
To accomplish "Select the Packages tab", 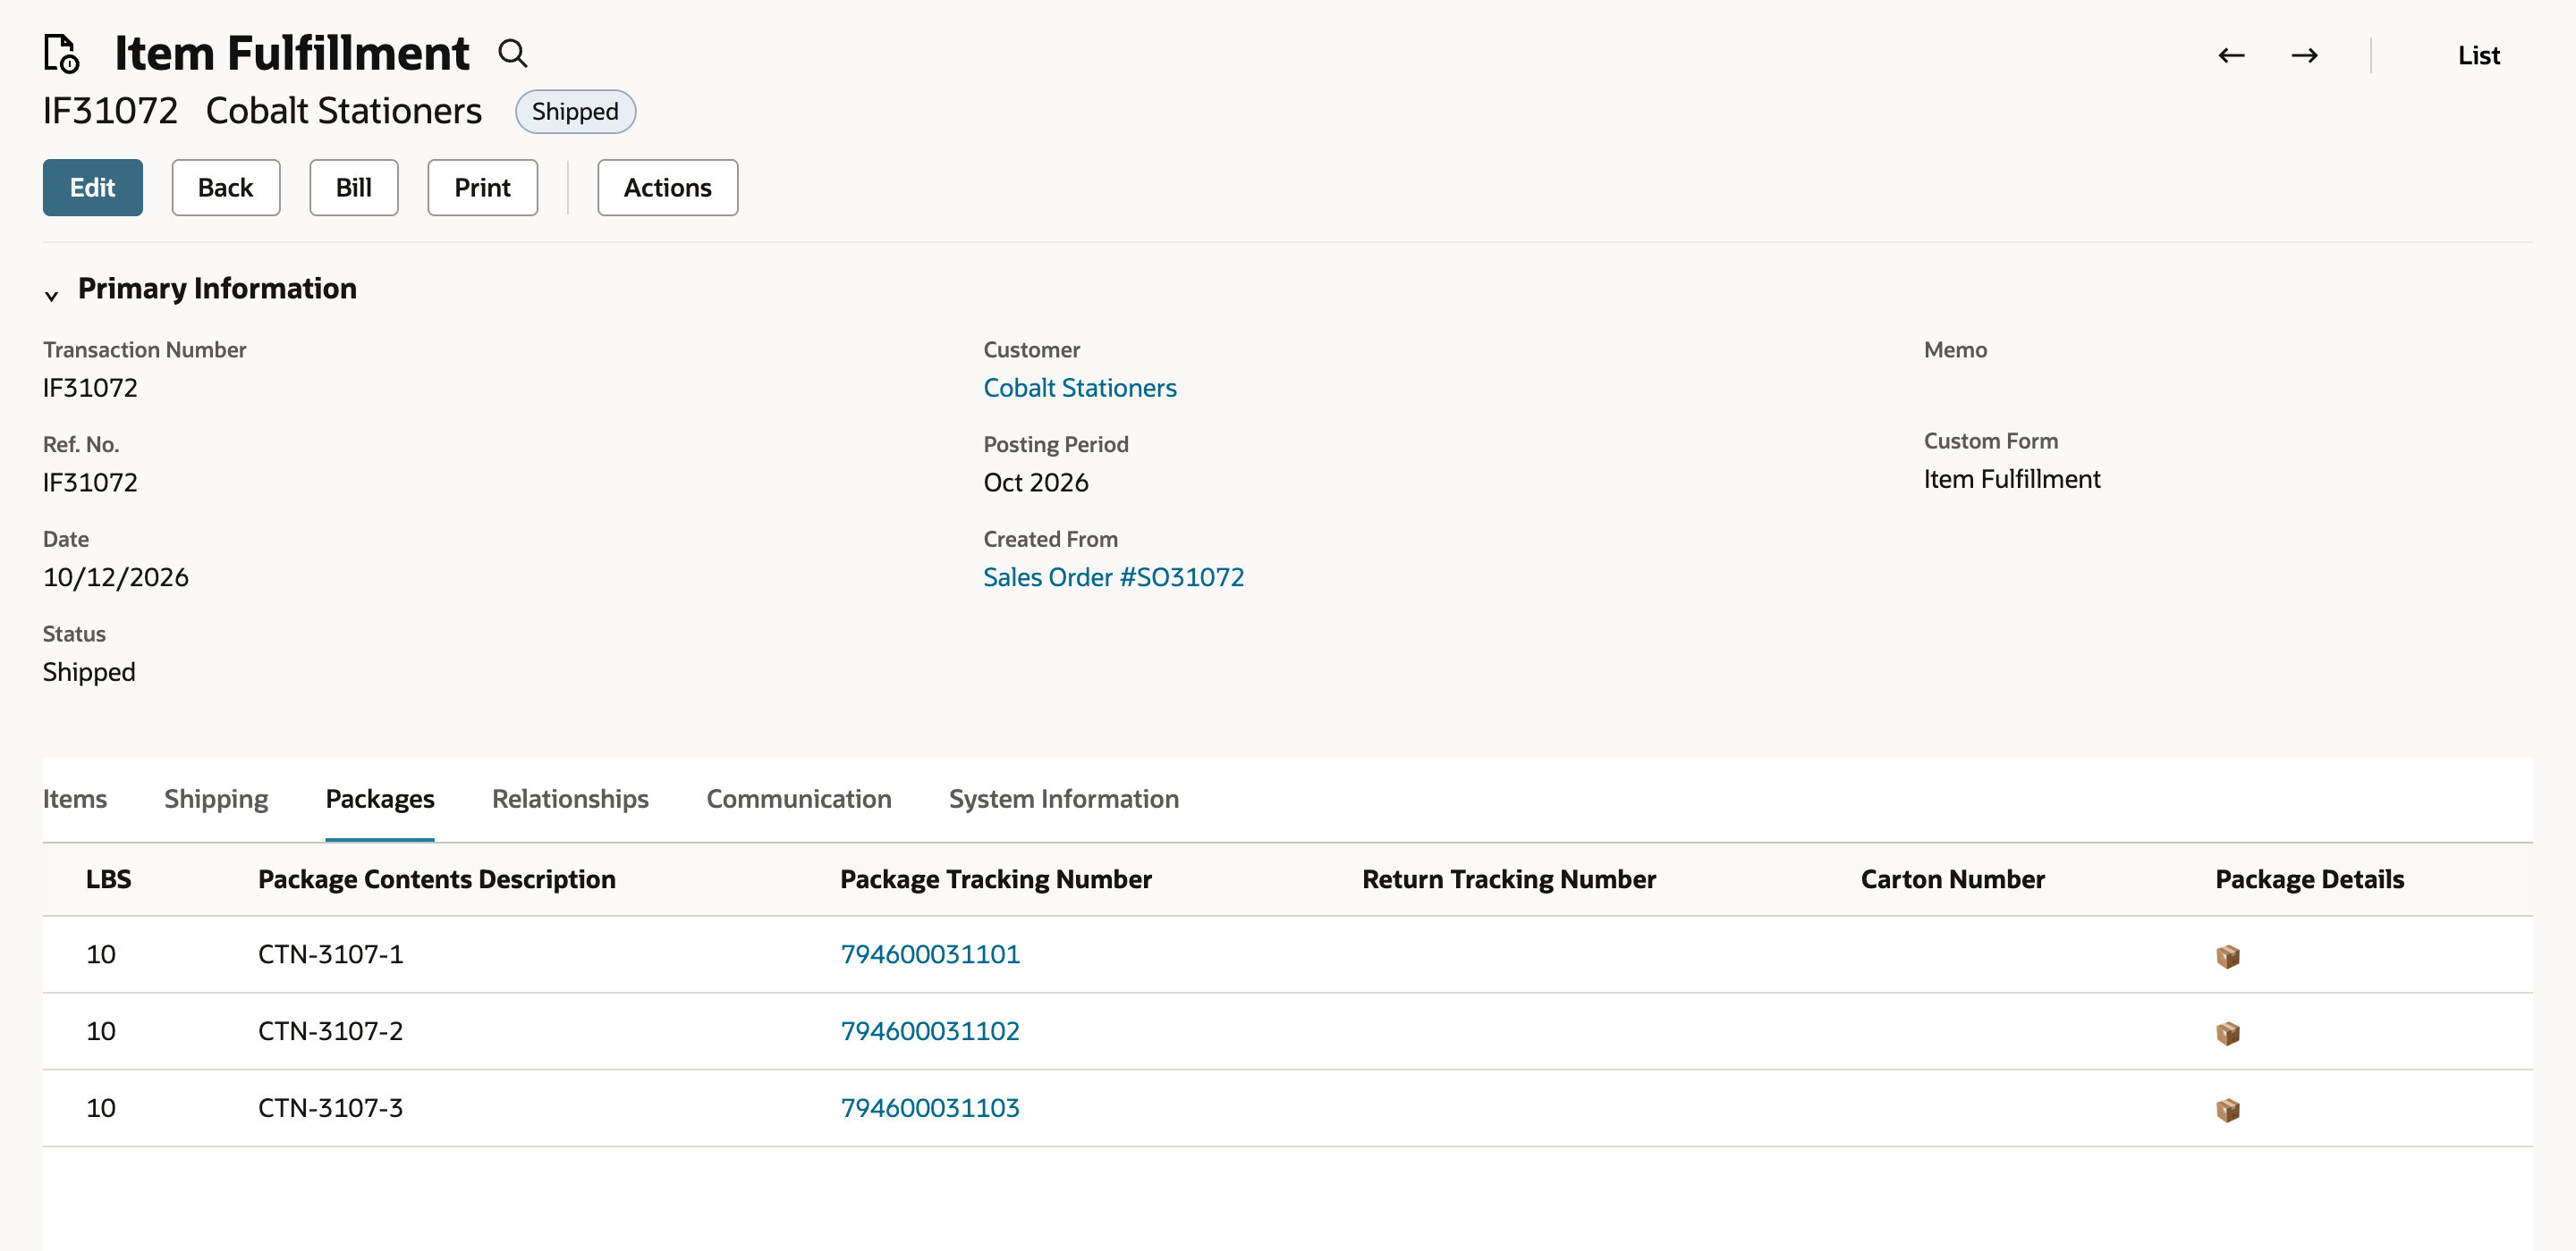I will pyautogui.click(x=380, y=798).
